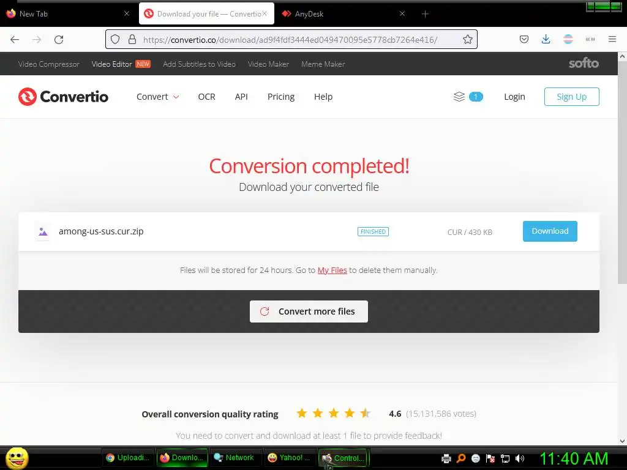Download among-us-sus.cur.zip file
Image resolution: width=627 pixels, height=470 pixels.
tap(550, 231)
